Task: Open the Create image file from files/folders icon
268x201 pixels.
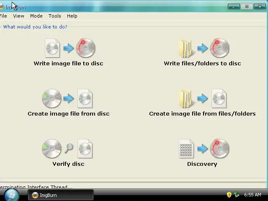Action: click(203, 98)
